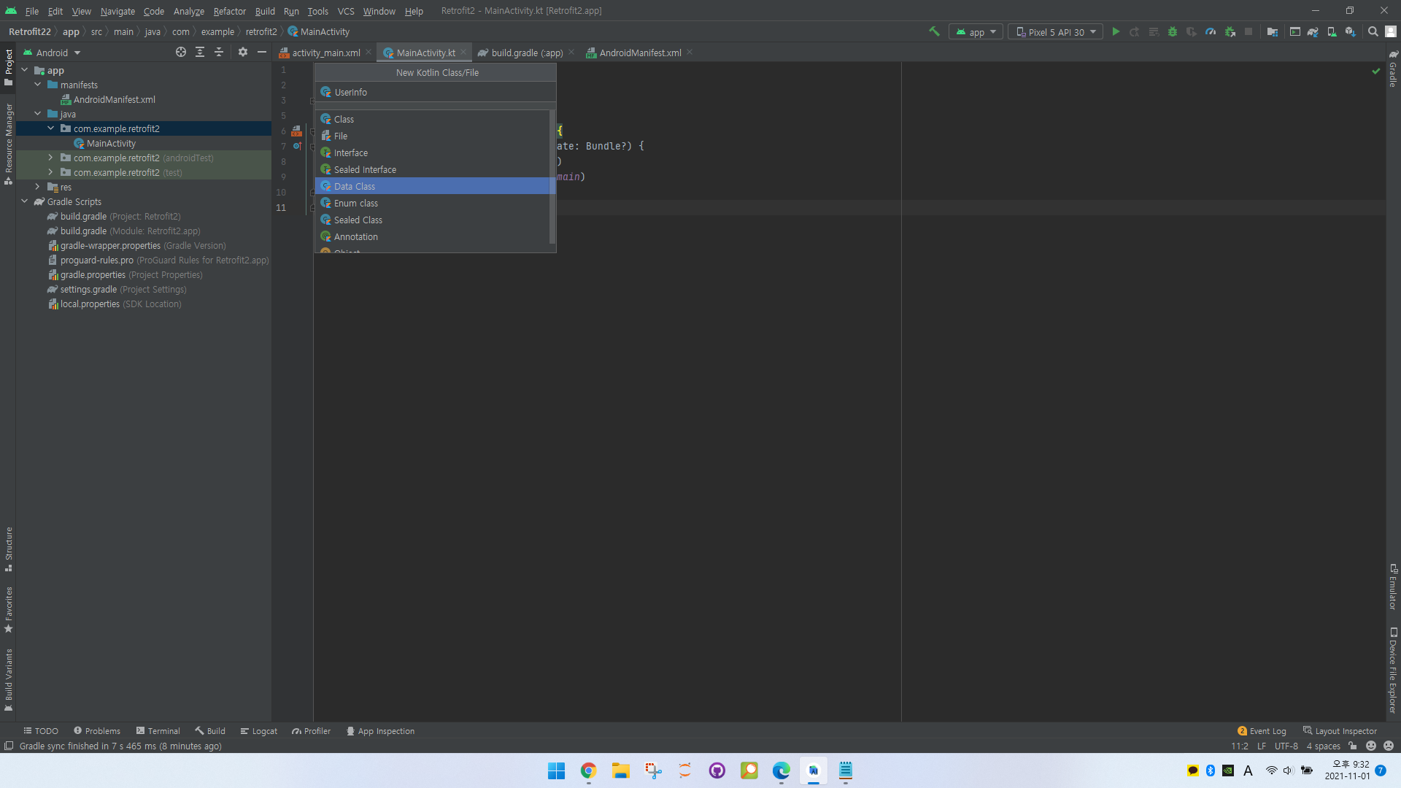Open the Android project view dropdown

pyautogui.click(x=58, y=53)
